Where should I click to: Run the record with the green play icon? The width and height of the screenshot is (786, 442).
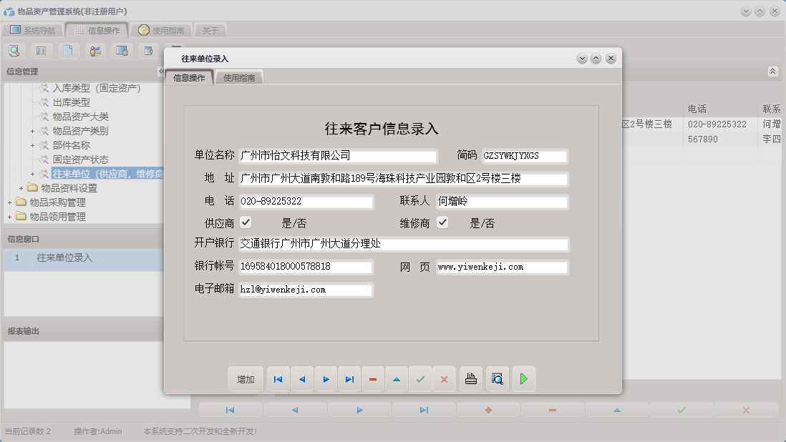[524, 379]
